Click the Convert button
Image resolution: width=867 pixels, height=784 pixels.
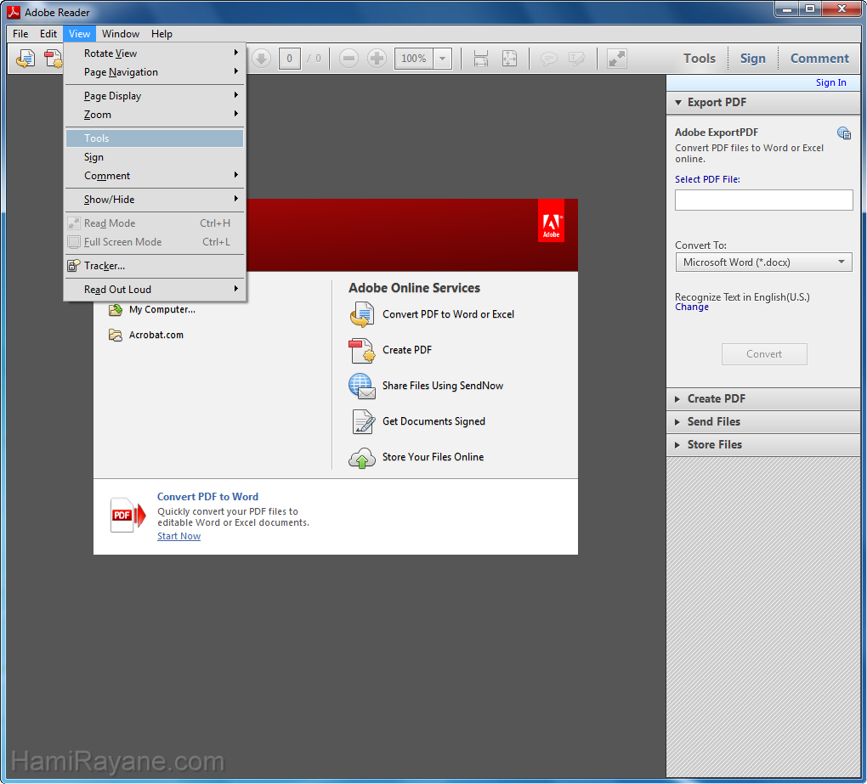coord(763,354)
